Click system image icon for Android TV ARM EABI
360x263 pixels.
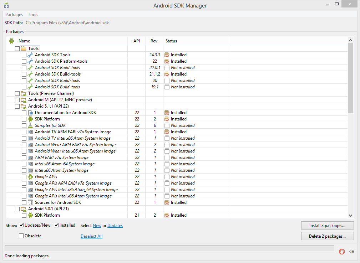tap(30, 132)
